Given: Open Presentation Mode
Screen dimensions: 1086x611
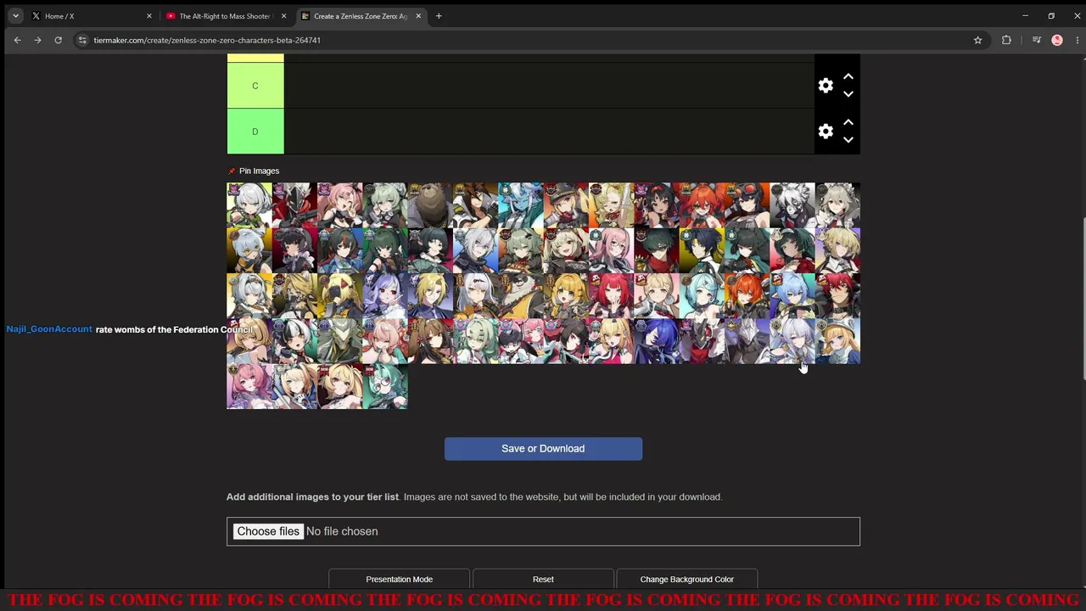Looking at the screenshot, I should [x=399, y=579].
